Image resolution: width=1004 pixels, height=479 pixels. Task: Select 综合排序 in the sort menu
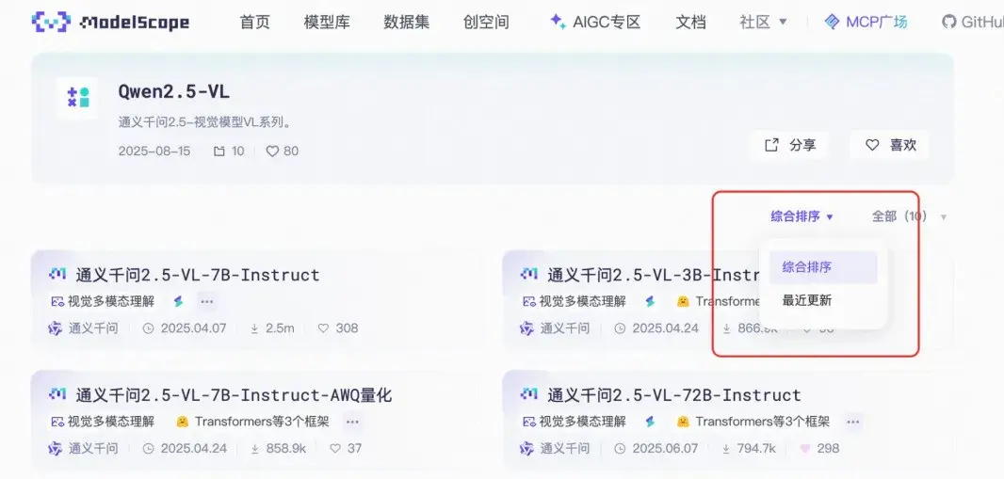coord(823,267)
